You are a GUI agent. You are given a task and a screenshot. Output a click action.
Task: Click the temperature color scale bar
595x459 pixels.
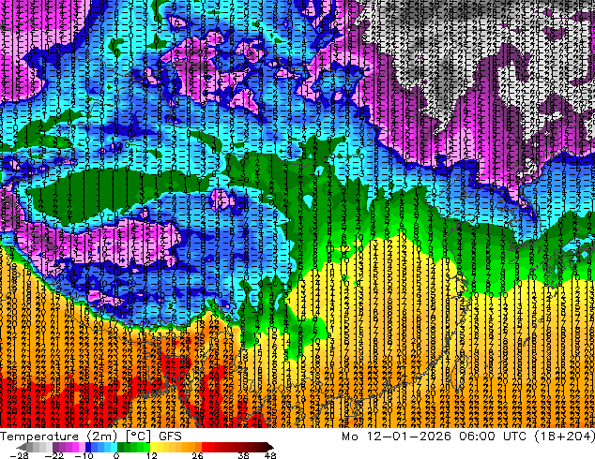click(145, 447)
